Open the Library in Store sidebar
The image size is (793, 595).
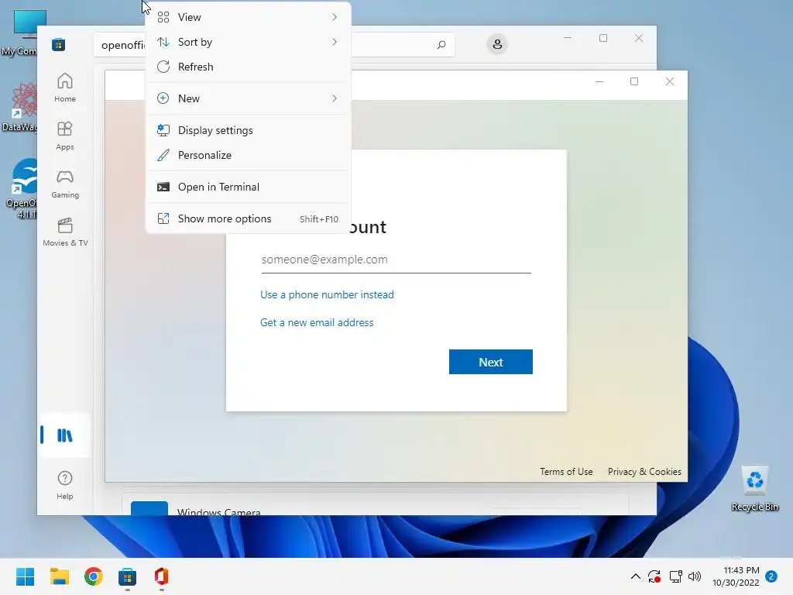point(65,435)
